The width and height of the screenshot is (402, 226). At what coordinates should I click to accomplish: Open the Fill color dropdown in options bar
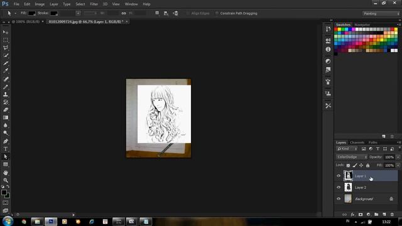[32, 13]
